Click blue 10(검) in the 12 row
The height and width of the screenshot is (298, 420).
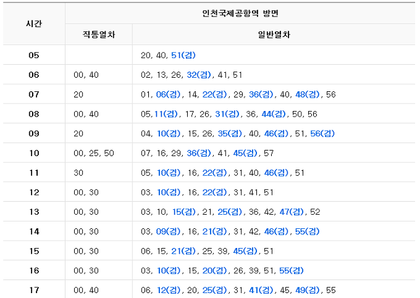[x=169, y=192]
